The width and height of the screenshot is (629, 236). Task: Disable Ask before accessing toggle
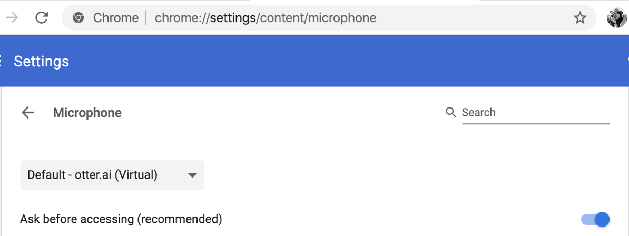click(595, 219)
